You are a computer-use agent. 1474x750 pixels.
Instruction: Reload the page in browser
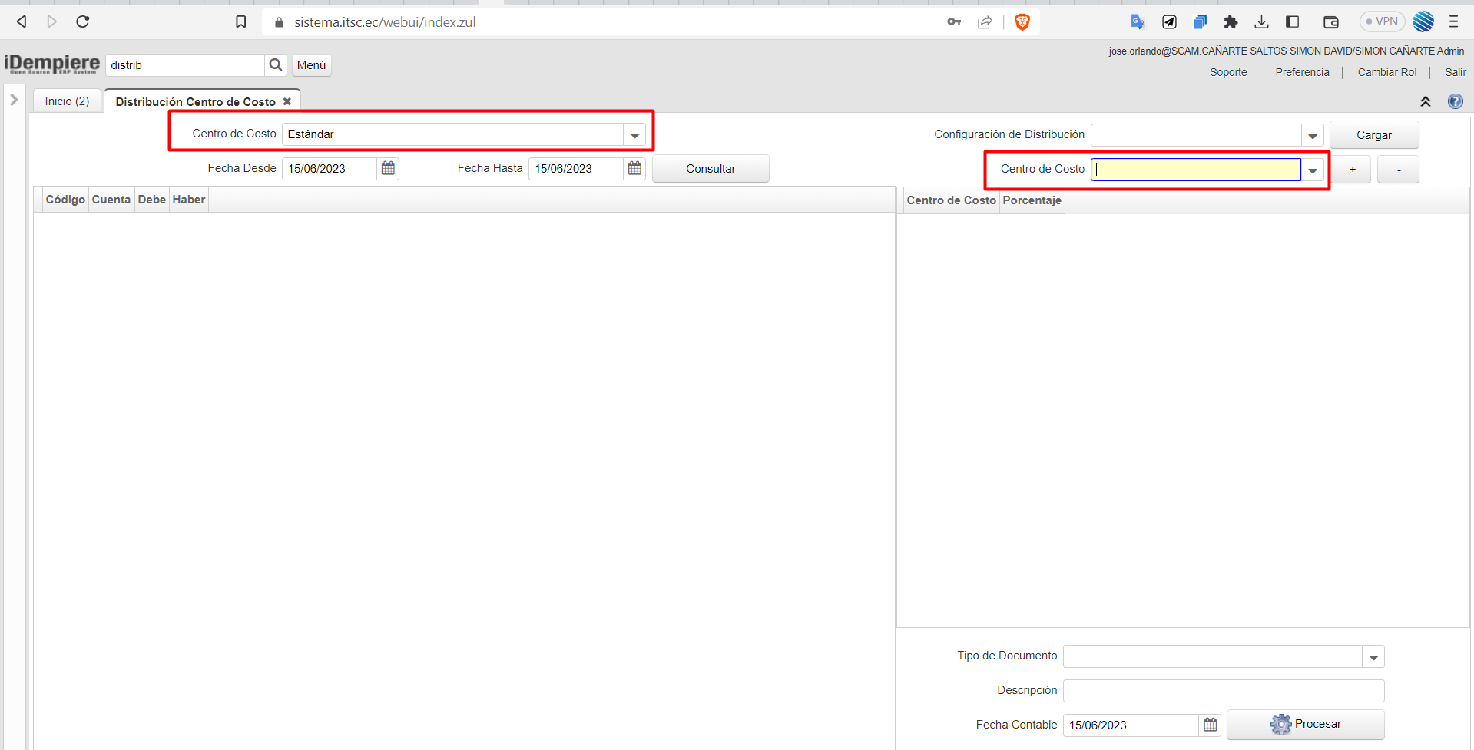(83, 21)
